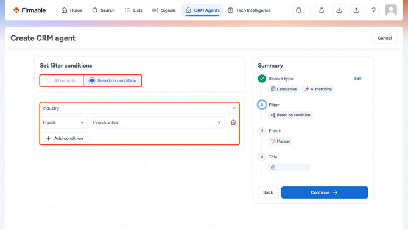Click the step 4 Title indicator
408x229 pixels.
coord(262,157)
